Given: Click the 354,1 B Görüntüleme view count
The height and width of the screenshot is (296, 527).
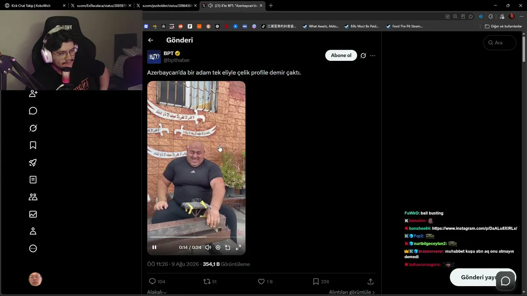Looking at the screenshot, I should point(226,264).
